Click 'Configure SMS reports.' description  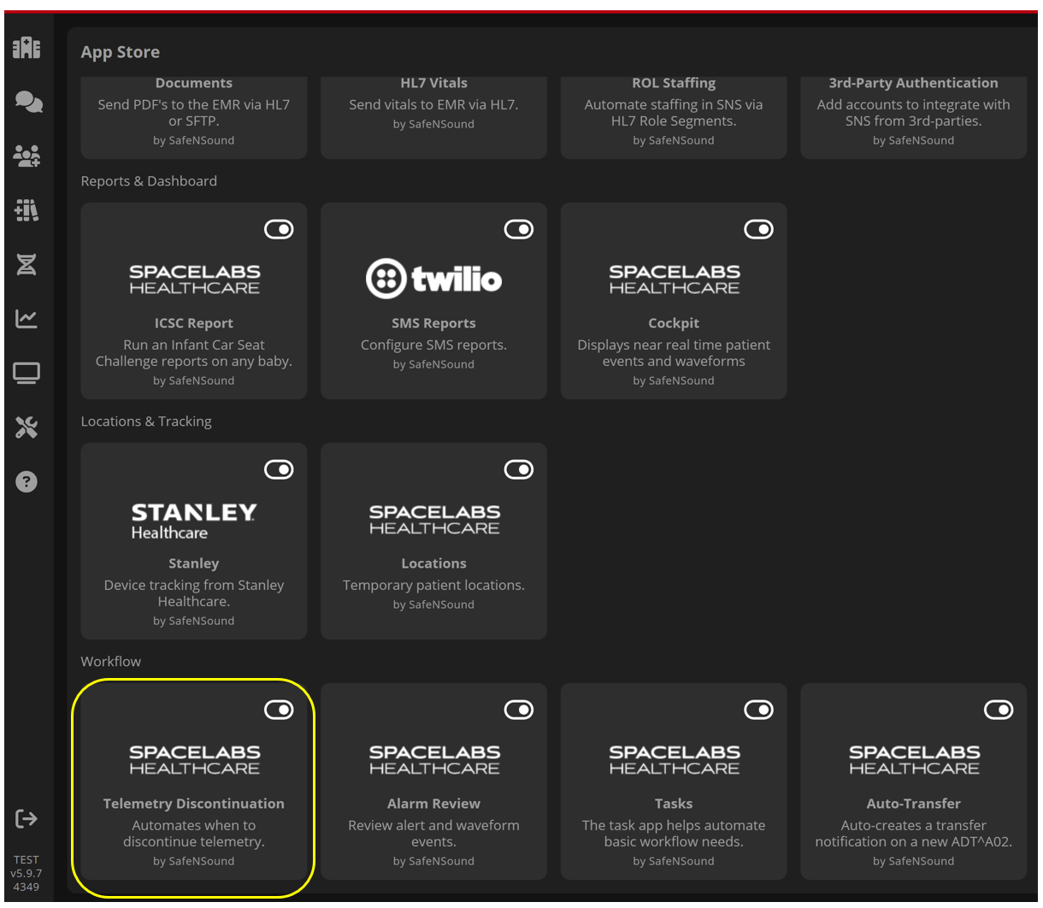click(433, 345)
